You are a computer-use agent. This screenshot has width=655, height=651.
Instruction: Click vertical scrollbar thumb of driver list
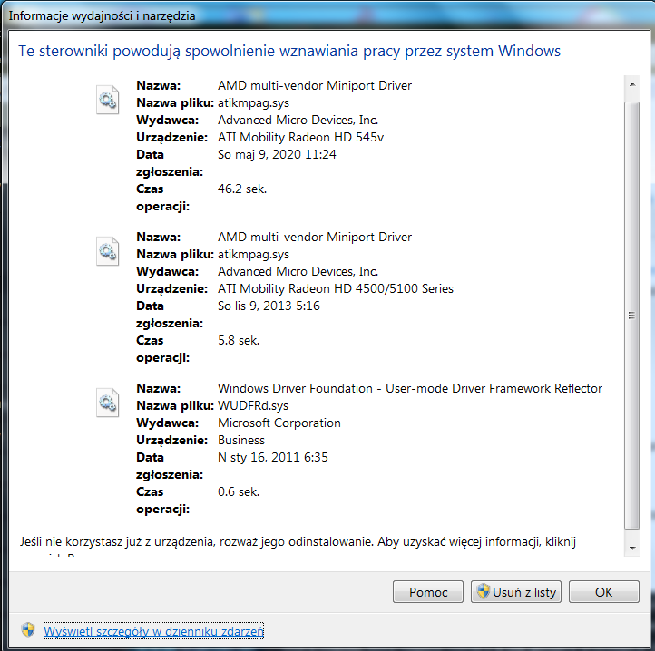tap(632, 316)
